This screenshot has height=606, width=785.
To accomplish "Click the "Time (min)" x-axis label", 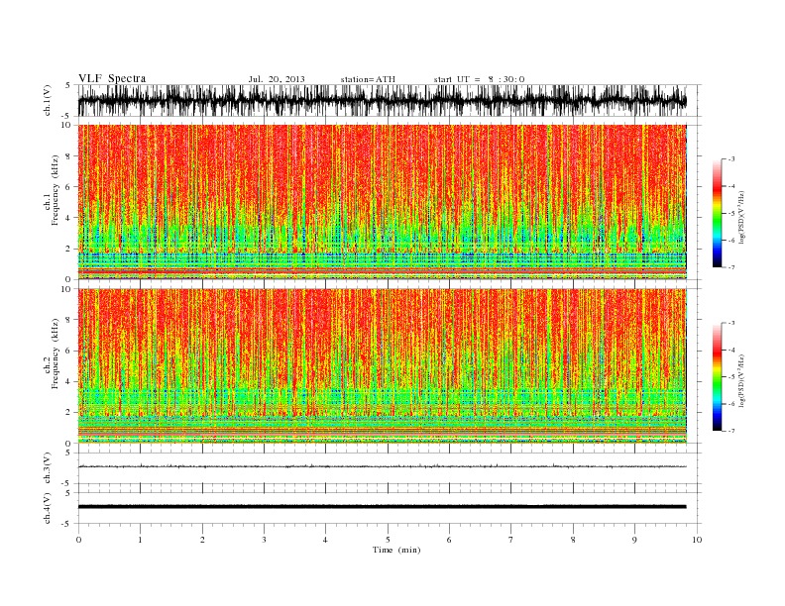I will [396, 550].
